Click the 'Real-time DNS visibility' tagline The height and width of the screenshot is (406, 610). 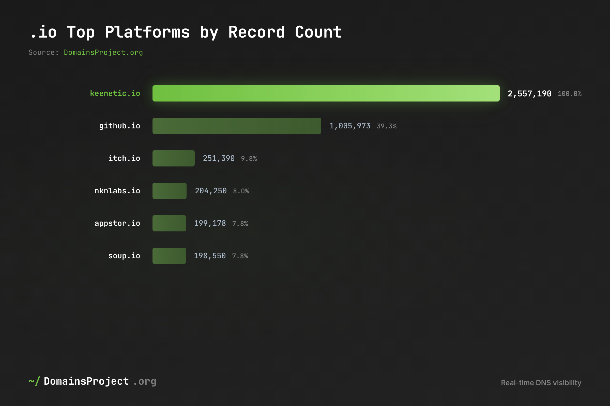(x=541, y=383)
